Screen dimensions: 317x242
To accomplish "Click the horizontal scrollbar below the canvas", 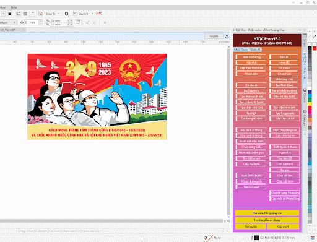I will (x=111, y=221).
